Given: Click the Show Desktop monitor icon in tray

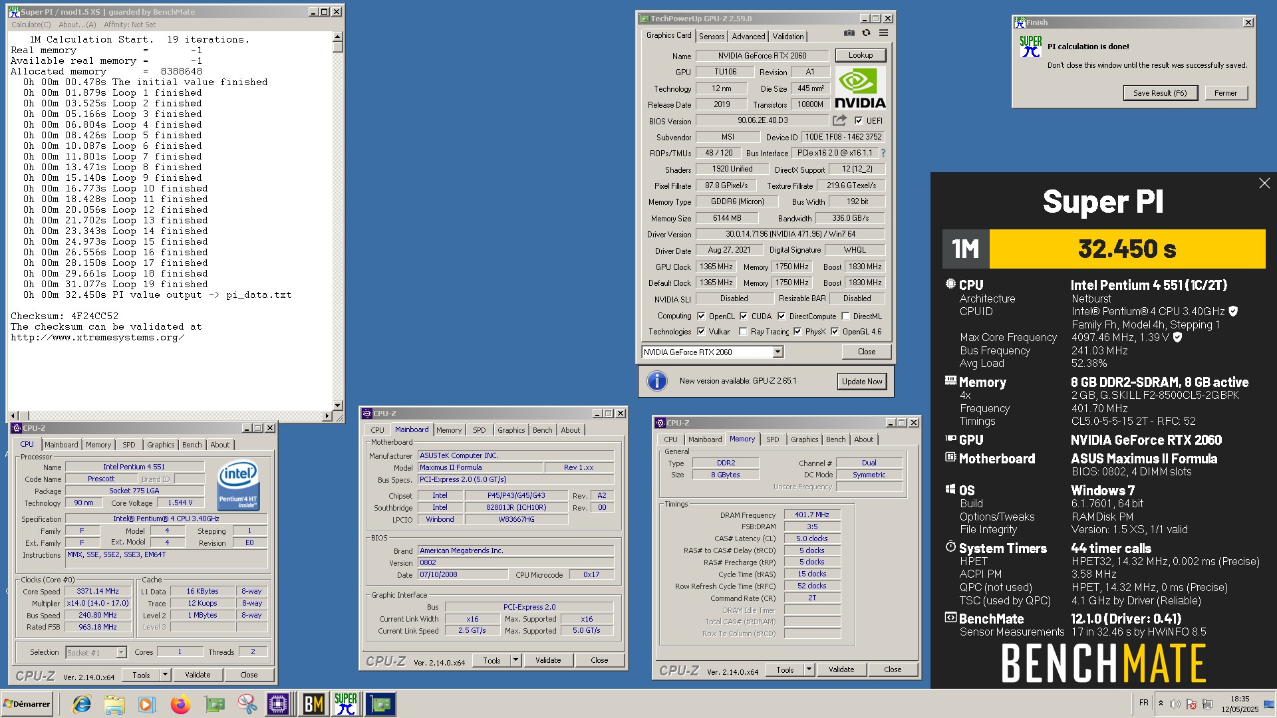Looking at the screenshot, I should click(x=1269, y=704).
